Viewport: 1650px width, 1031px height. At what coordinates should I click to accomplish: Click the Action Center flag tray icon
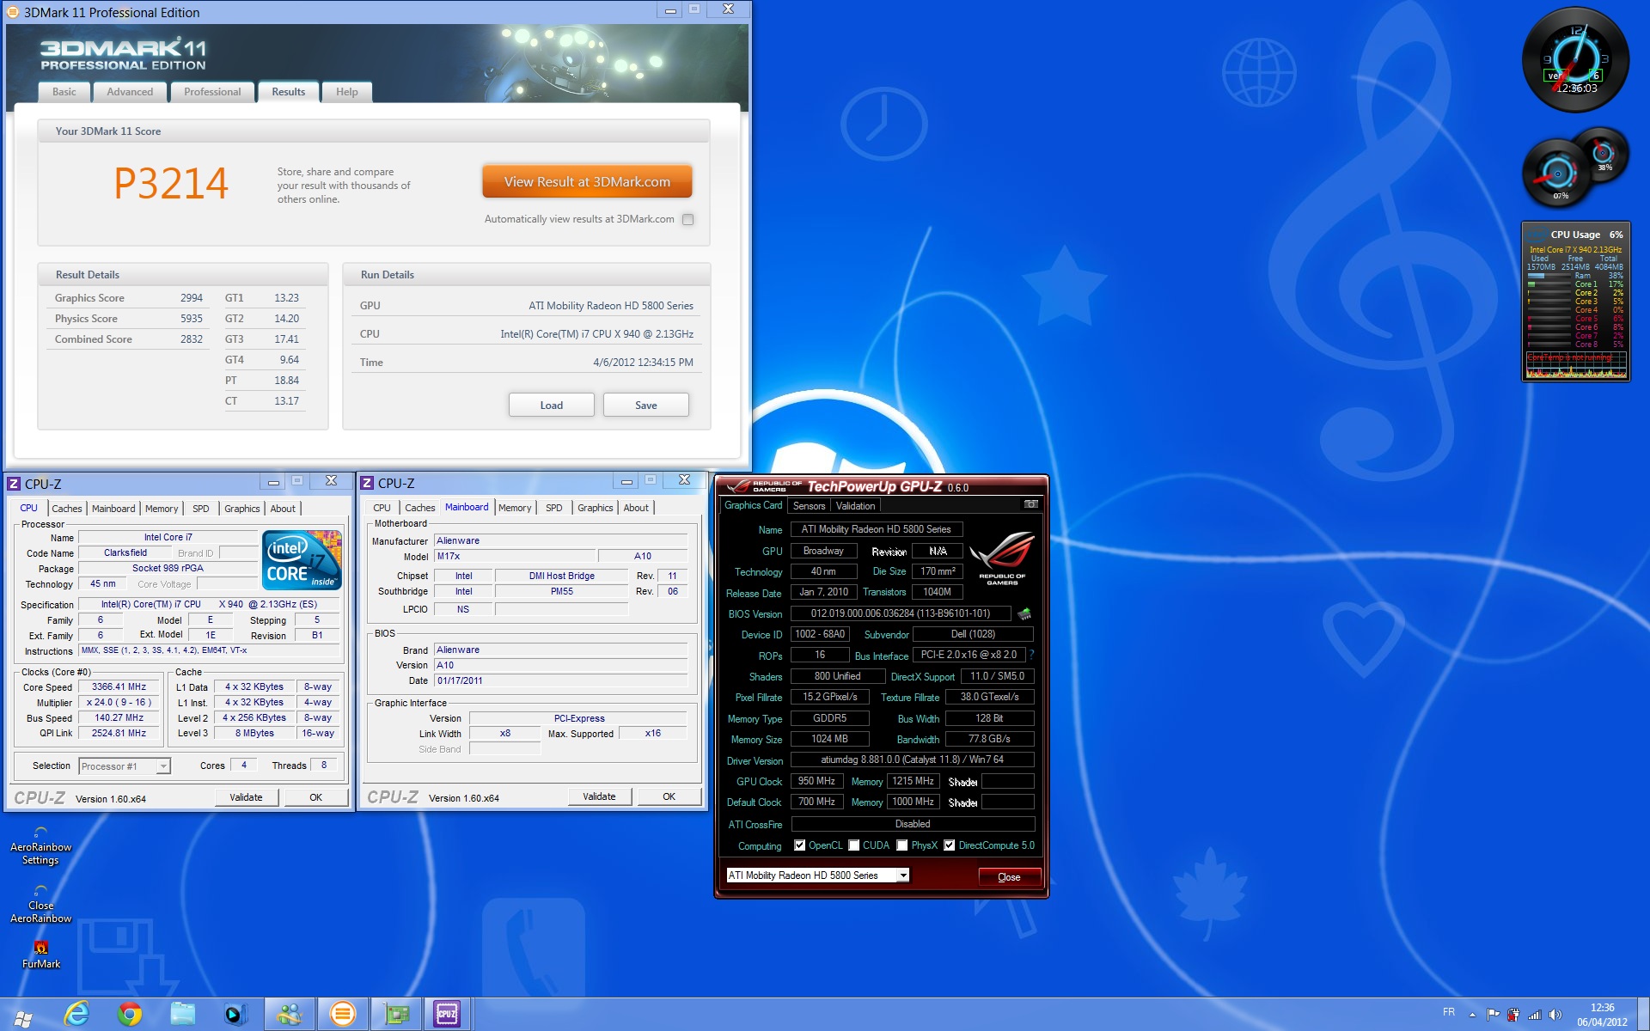pyautogui.click(x=1493, y=1015)
